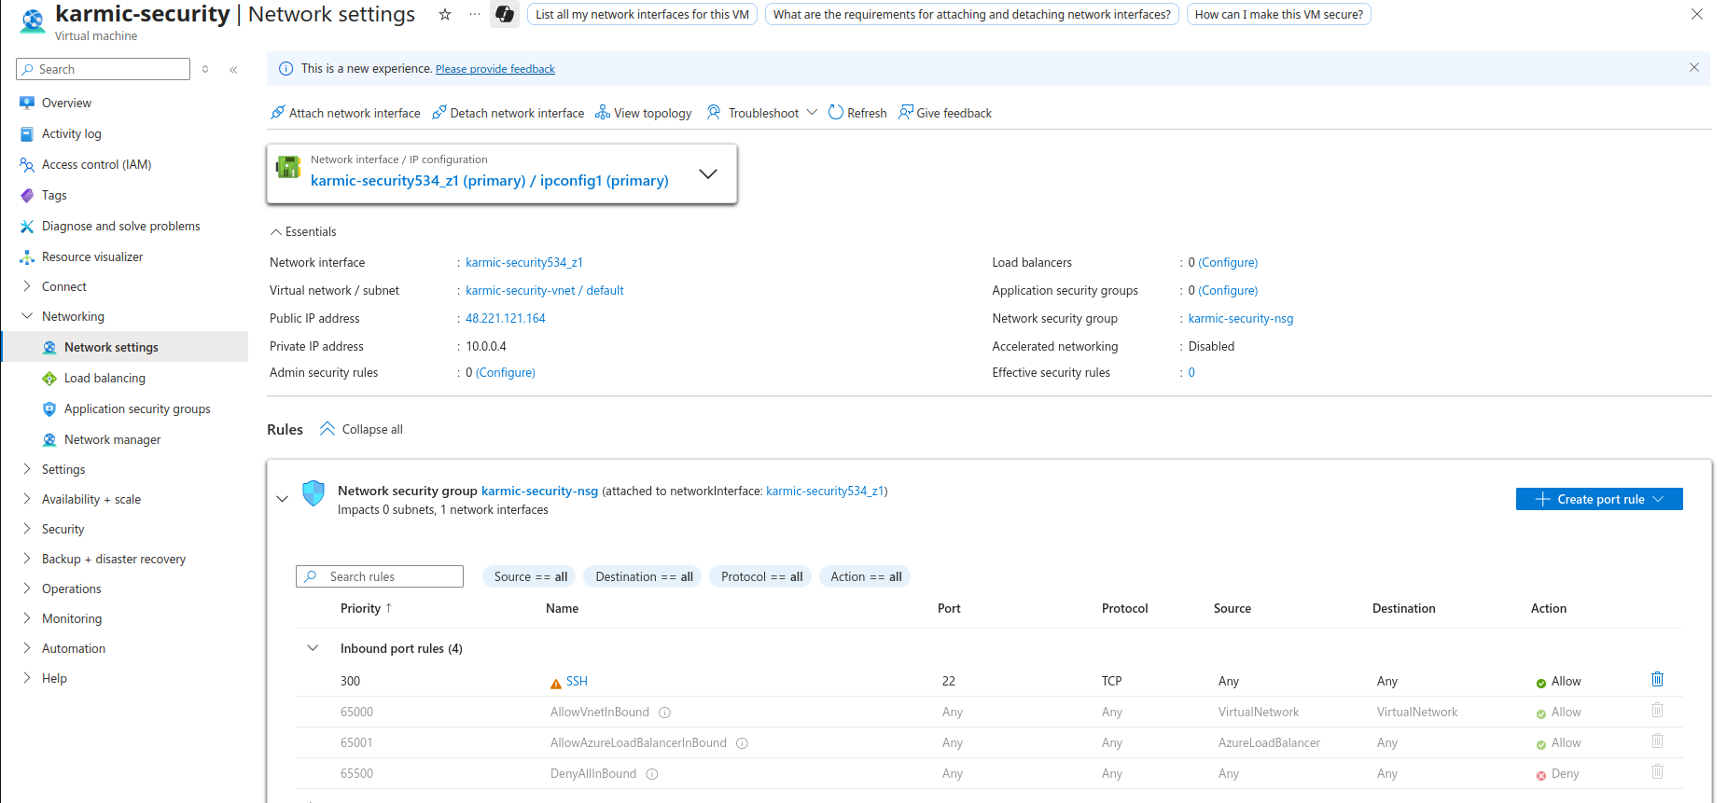Click Collapse all next to Rules
The height and width of the screenshot is (803, 1727).
[x=361, y=429]
